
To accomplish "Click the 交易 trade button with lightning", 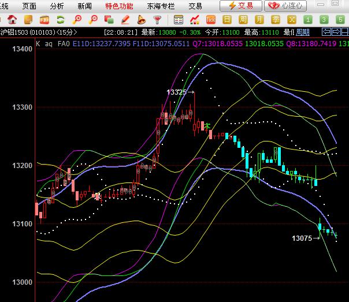I will click(240, 6).
